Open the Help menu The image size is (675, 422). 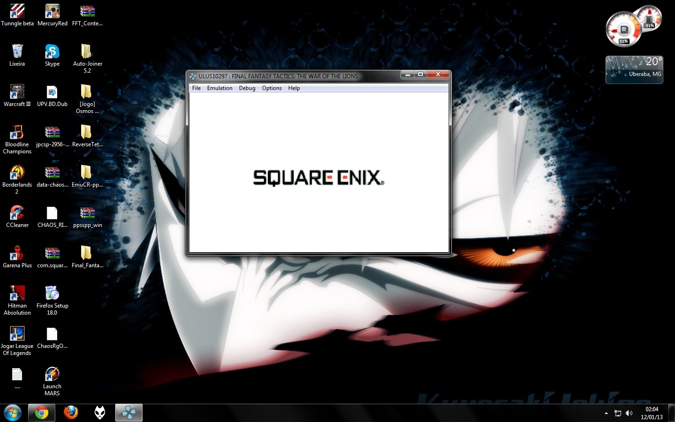pos(294,88)
